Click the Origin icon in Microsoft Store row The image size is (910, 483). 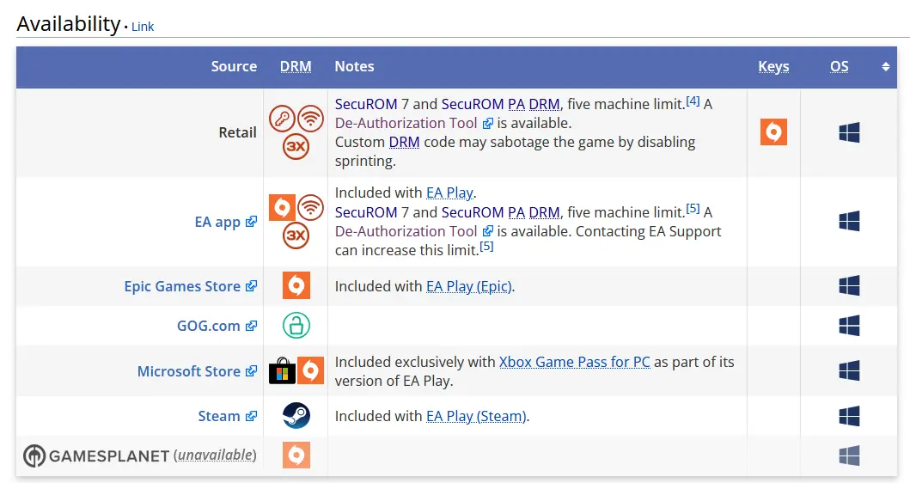coord(310,370)
